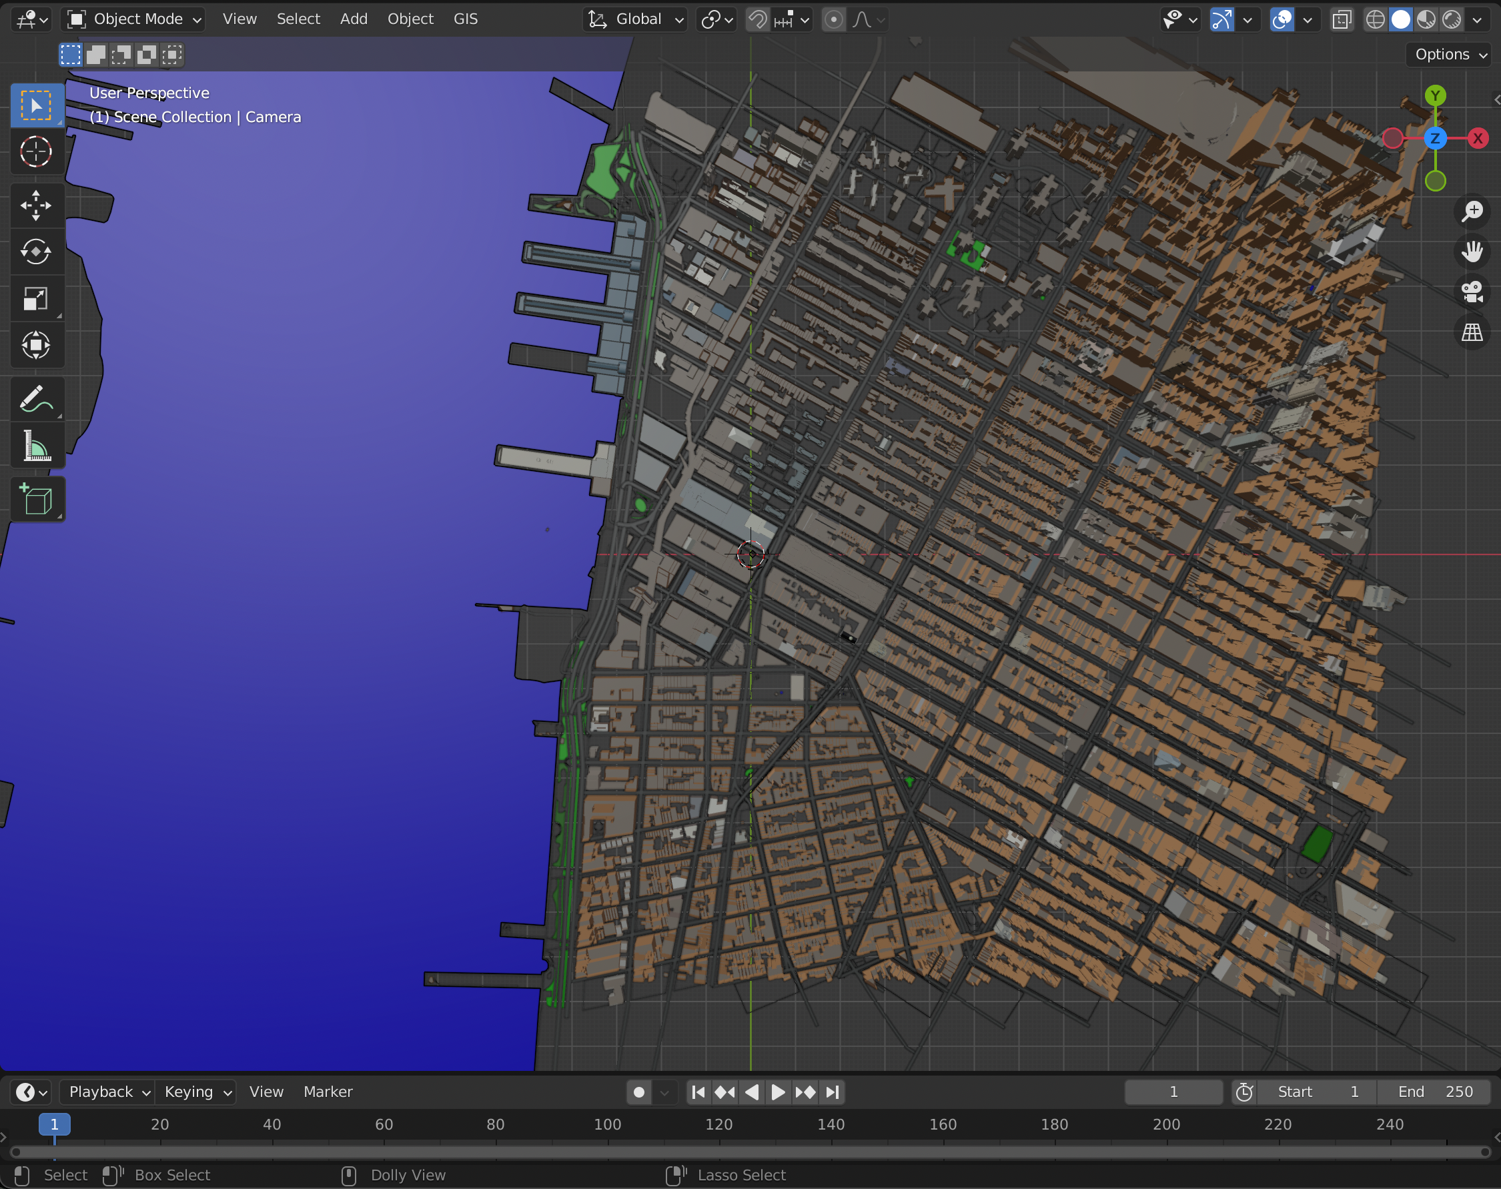Click the Start frame field

tap(1317, 1092)
